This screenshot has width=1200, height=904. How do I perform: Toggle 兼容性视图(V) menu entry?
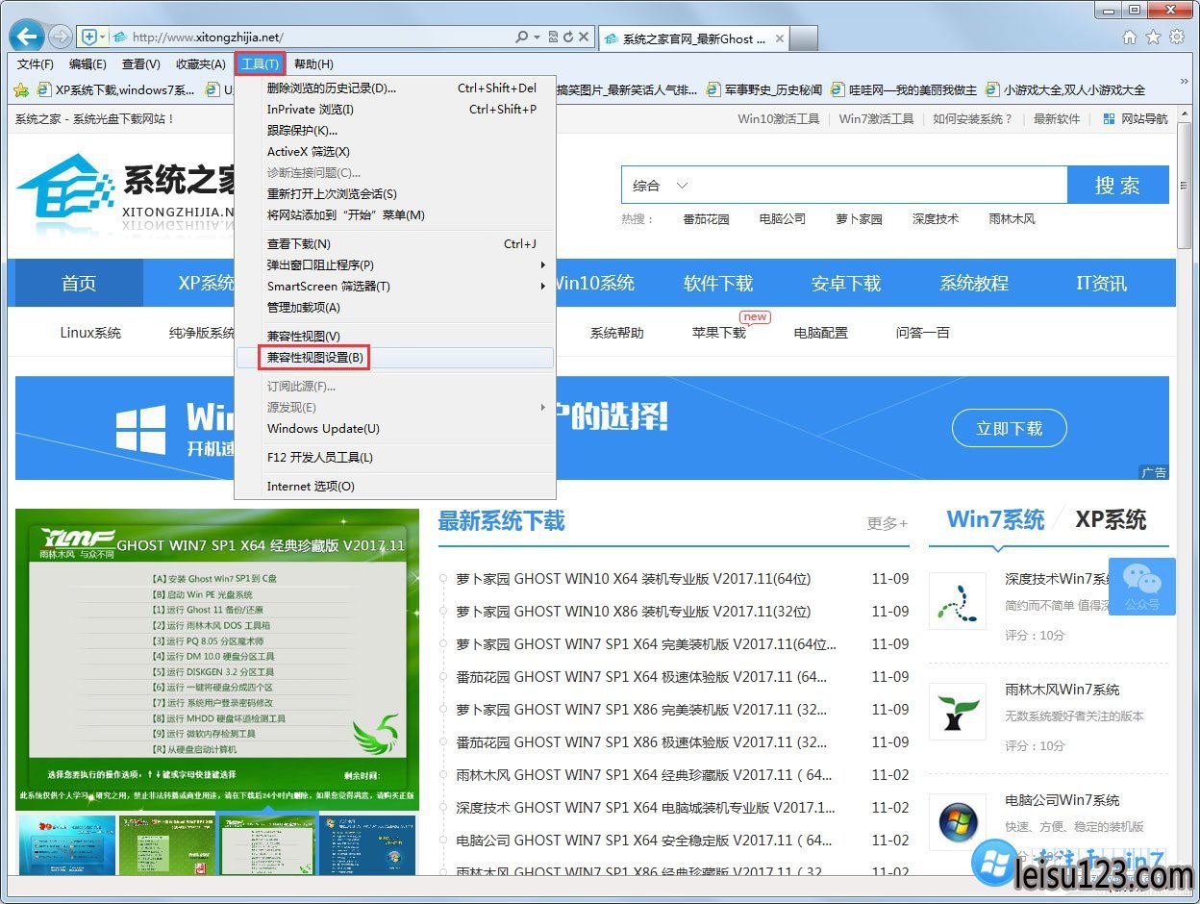(395, 336)
